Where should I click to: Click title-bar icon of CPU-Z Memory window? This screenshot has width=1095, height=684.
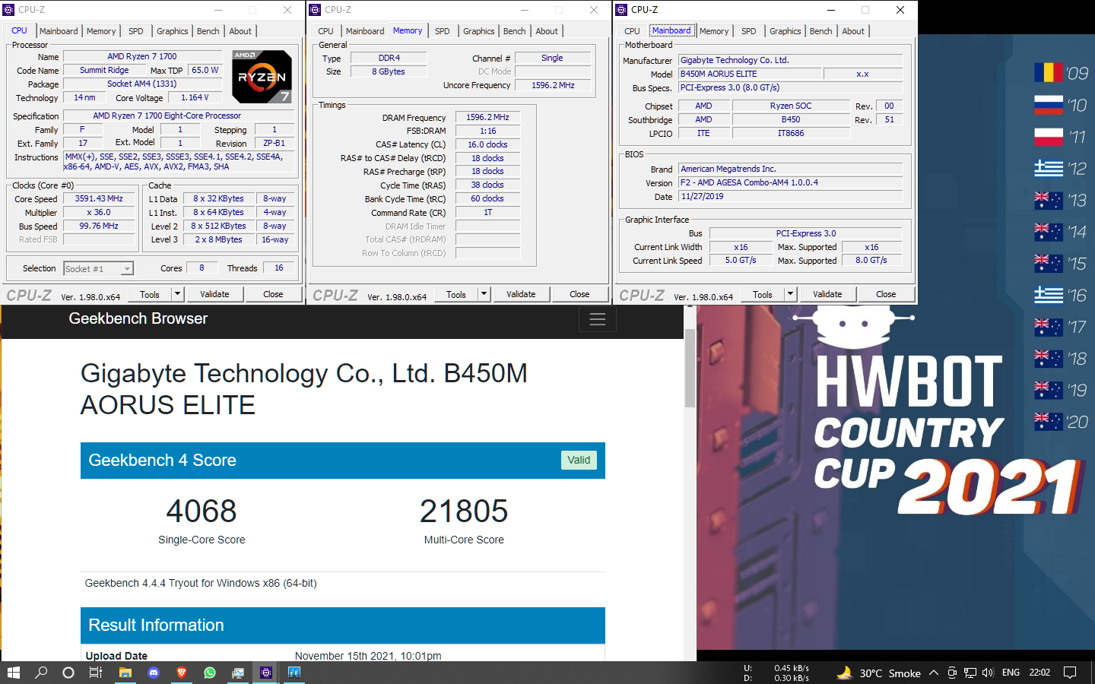pyautogui.click(x=315, y=10)
